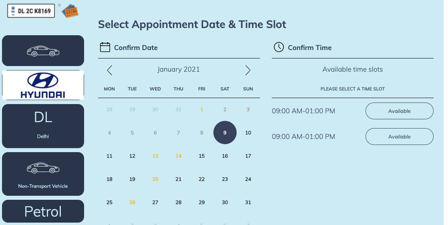Choose the second Available time slot button
The image size is (448, 225).
point(399,137)
